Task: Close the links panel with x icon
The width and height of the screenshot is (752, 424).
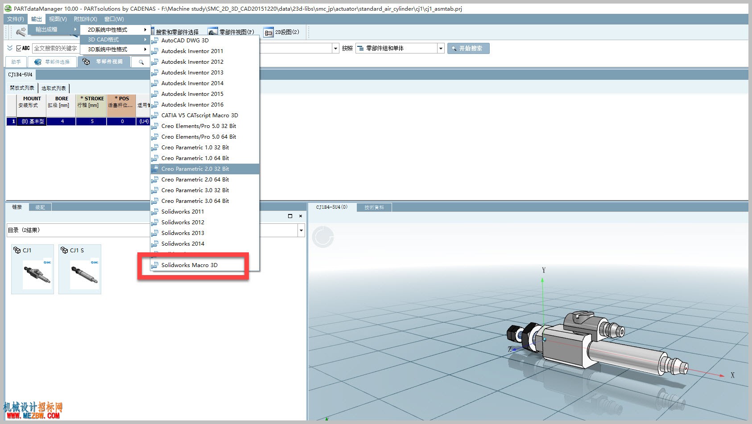Action: point(301,216)
